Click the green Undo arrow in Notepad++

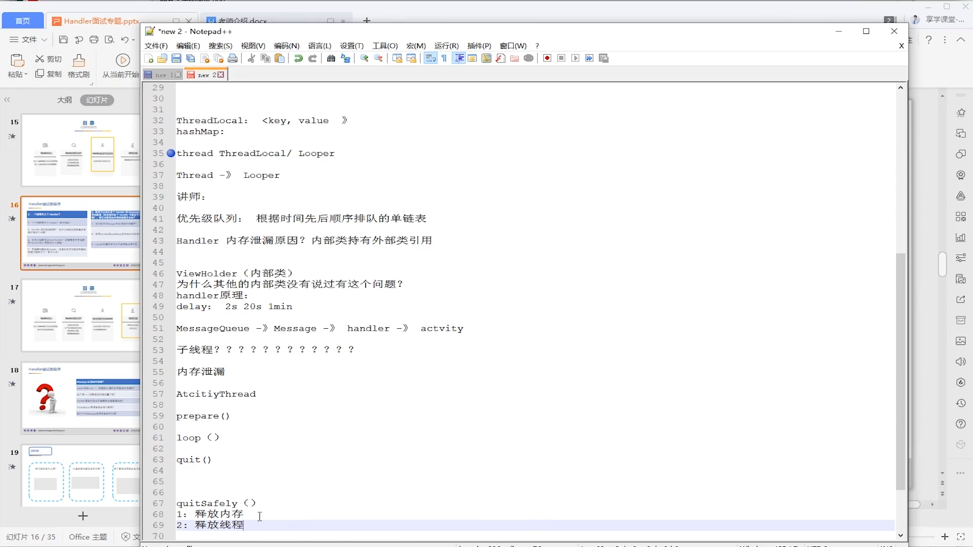(x=298, y=58)
